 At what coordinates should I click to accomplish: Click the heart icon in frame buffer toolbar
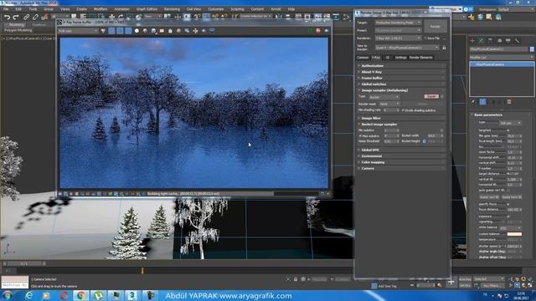tap(103, 31)
